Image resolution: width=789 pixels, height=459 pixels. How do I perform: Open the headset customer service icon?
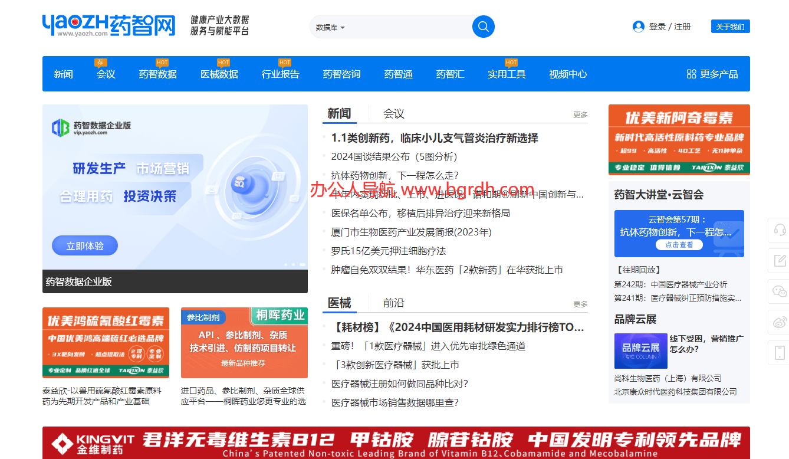pos(780,229)
